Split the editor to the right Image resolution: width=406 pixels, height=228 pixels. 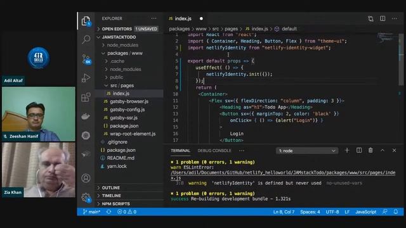[x=383, y=18]
